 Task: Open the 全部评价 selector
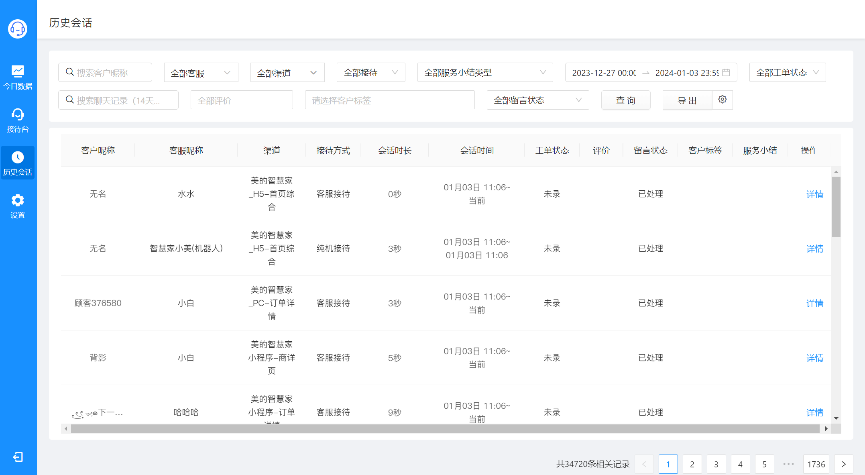[x=242, y=100]
